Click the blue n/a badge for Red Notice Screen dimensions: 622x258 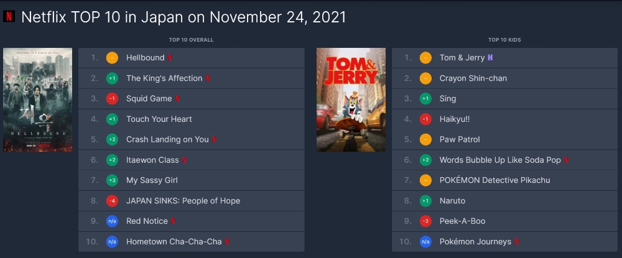coord(112,221)
